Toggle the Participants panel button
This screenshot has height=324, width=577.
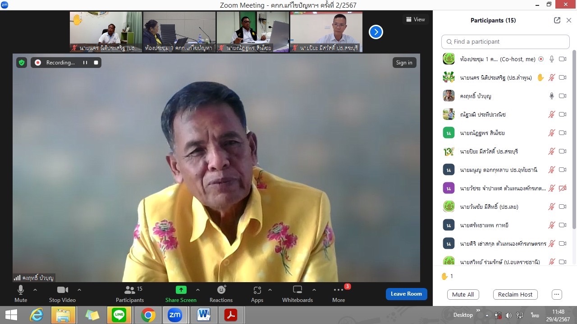[130, 290]
